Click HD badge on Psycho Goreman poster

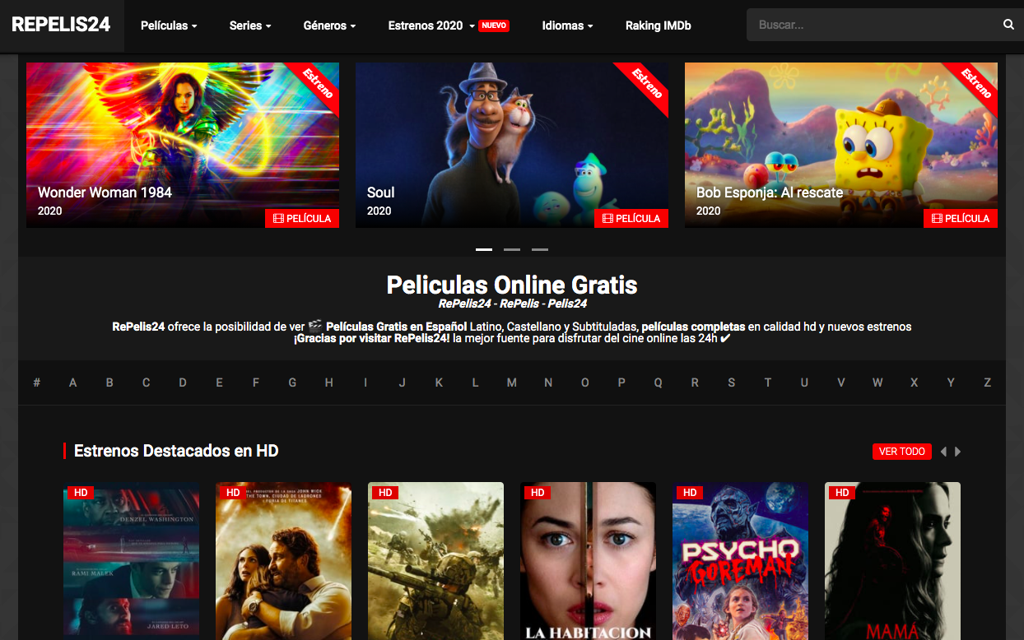[x=690, y=493]
